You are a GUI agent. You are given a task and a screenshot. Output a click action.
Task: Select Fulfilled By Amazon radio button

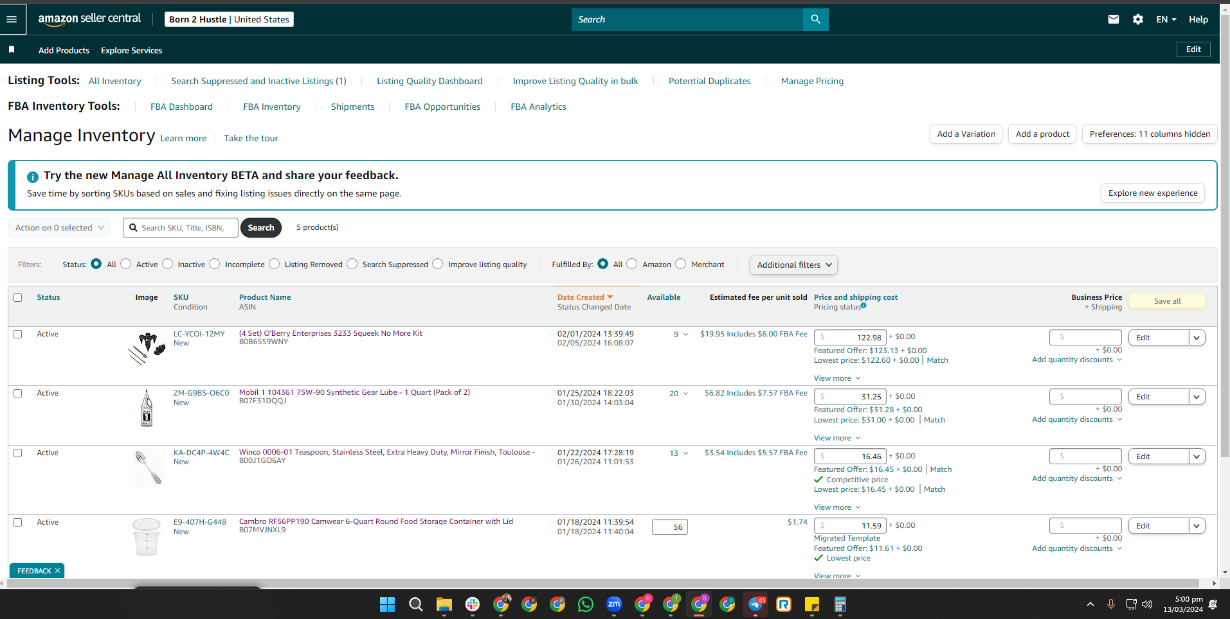pos(632,264)
